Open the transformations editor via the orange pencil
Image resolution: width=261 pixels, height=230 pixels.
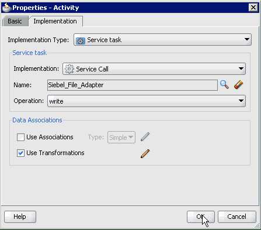point(145,153)
